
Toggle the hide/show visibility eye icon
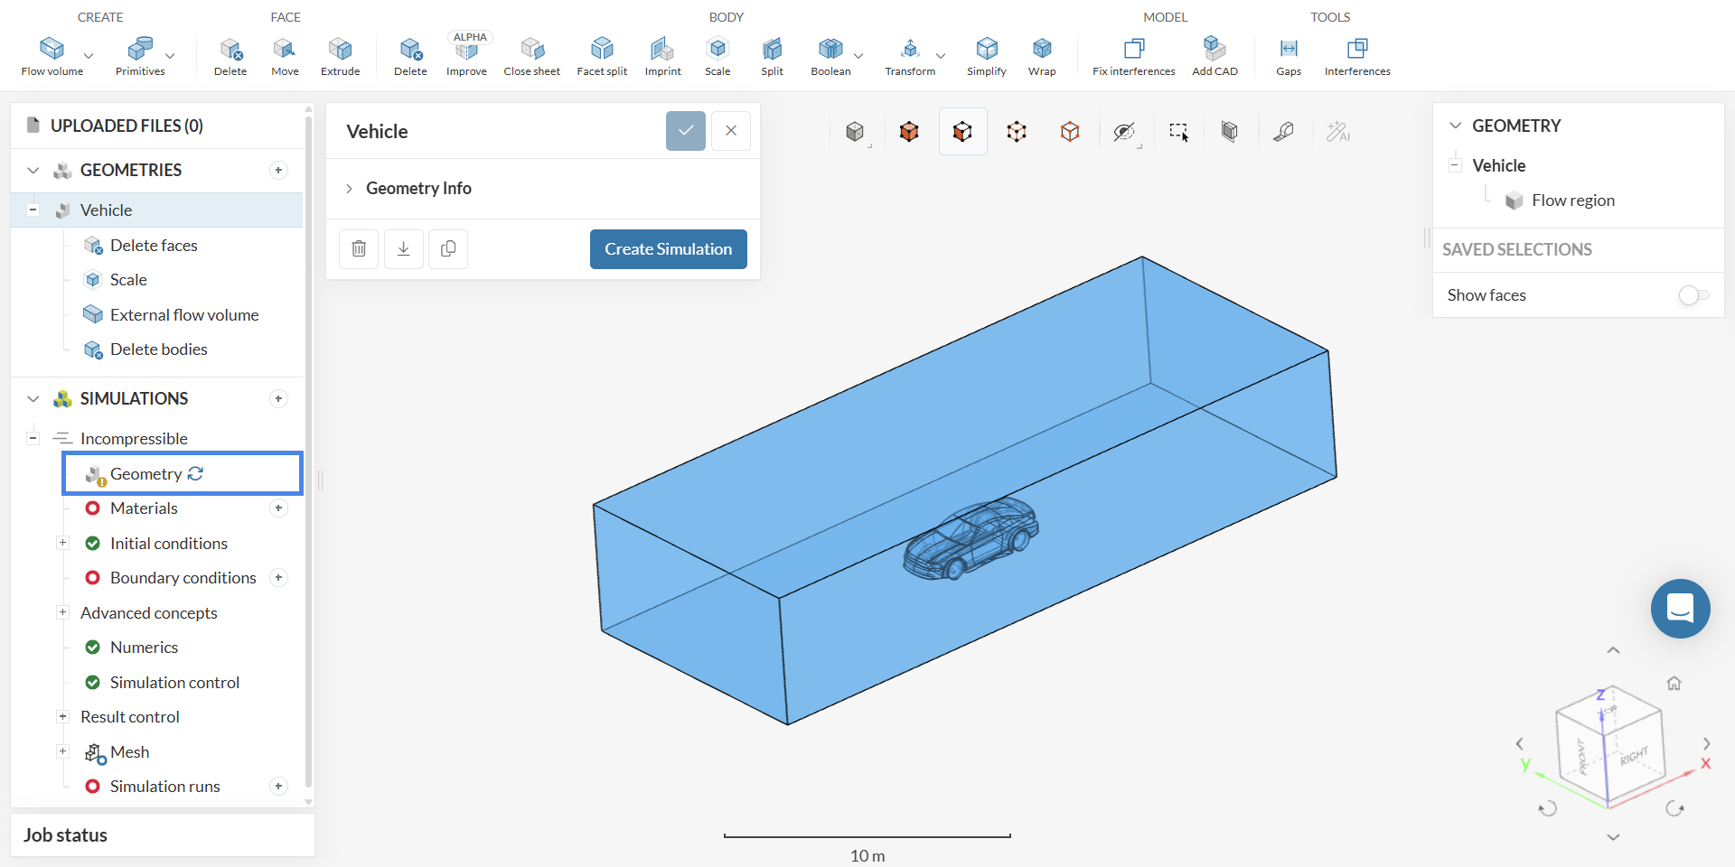tap(1123, 132)
